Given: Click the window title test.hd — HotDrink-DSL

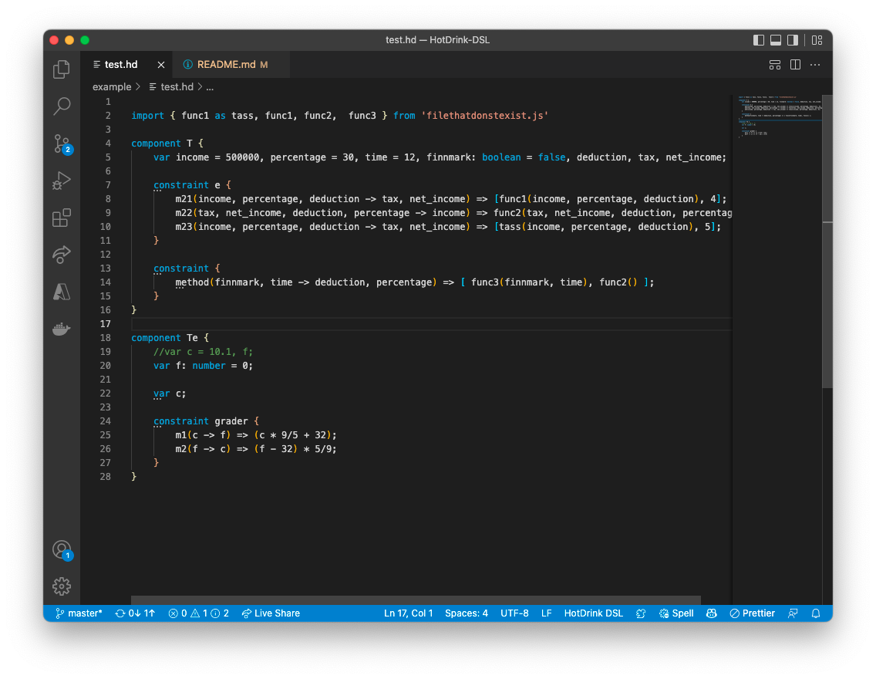Looking at the screenshot, I should [x=437, y=39].
